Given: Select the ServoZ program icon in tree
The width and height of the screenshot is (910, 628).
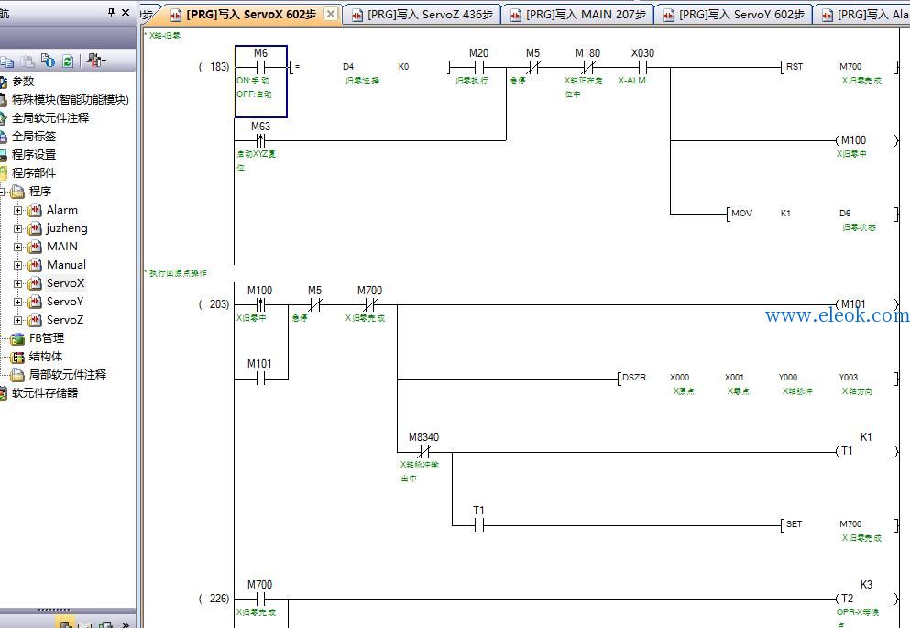Looking at the screenshot, I should (x=35, y=320).
